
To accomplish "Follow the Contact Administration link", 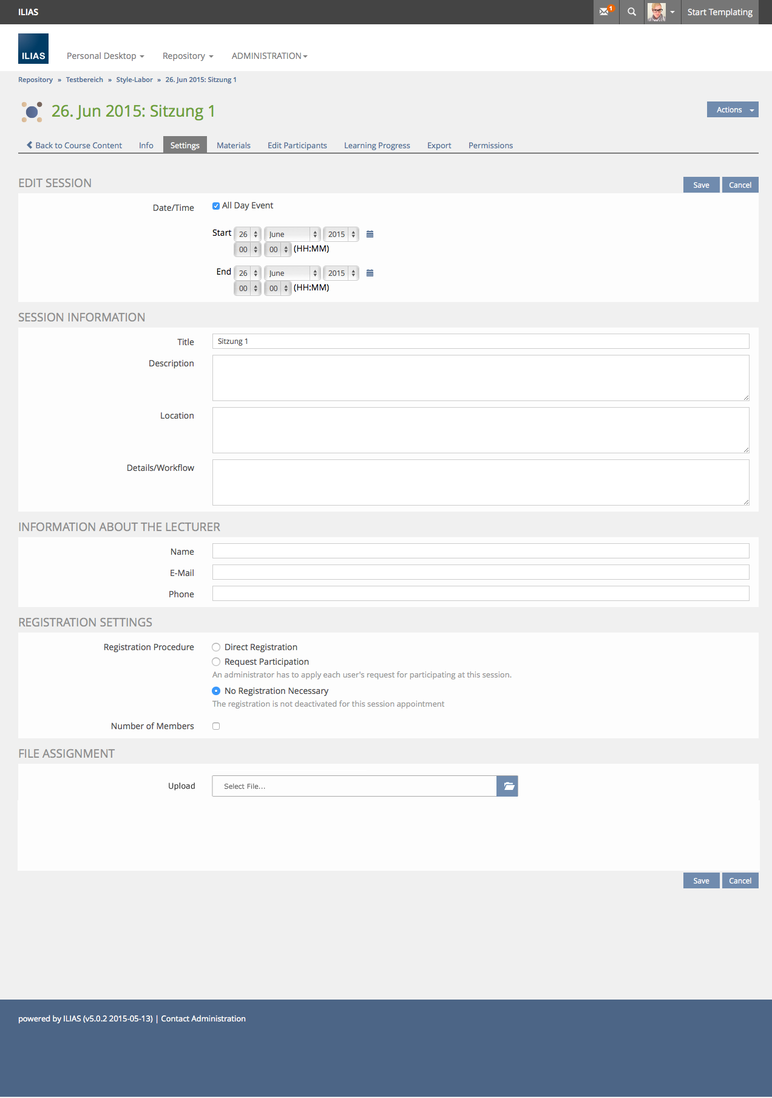I will 203,1018.
